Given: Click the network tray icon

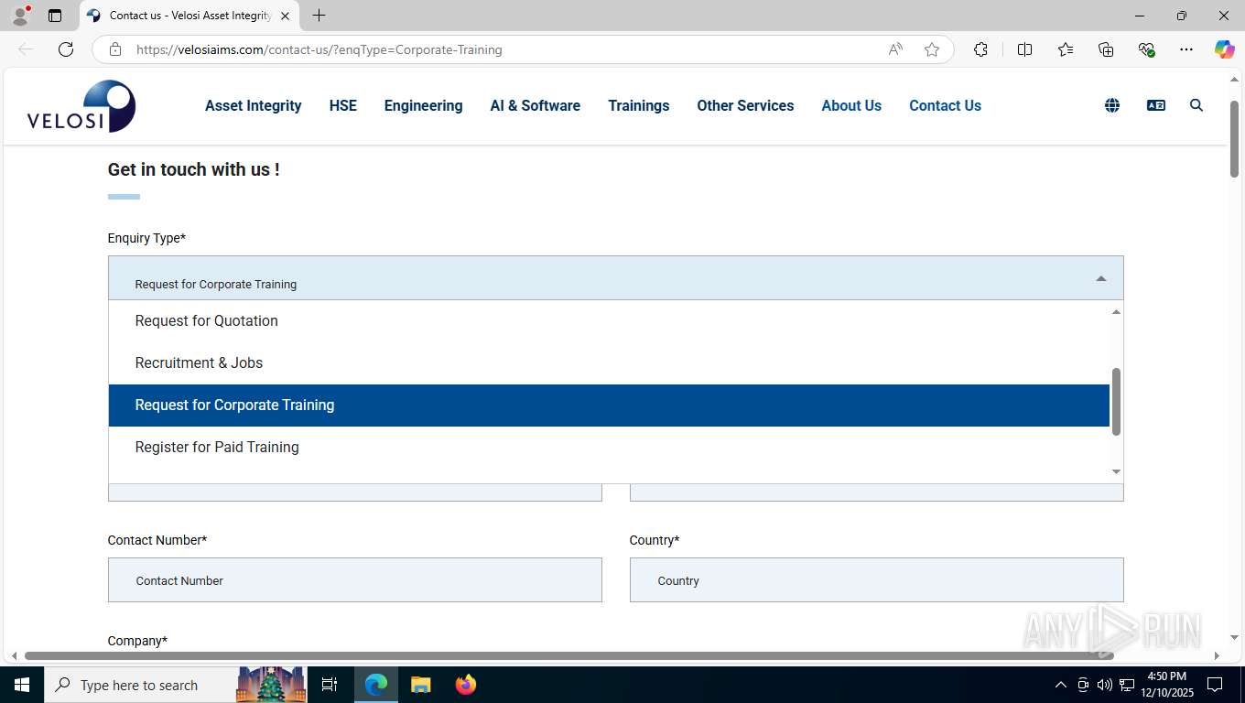Looking at the screenshot, I should (x=1127, y=685).
